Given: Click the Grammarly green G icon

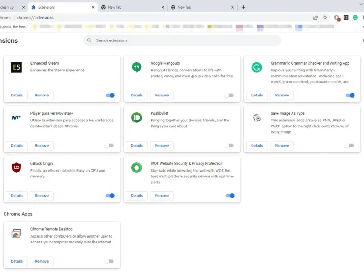Looking at the screenshot, I should [257, 67].
